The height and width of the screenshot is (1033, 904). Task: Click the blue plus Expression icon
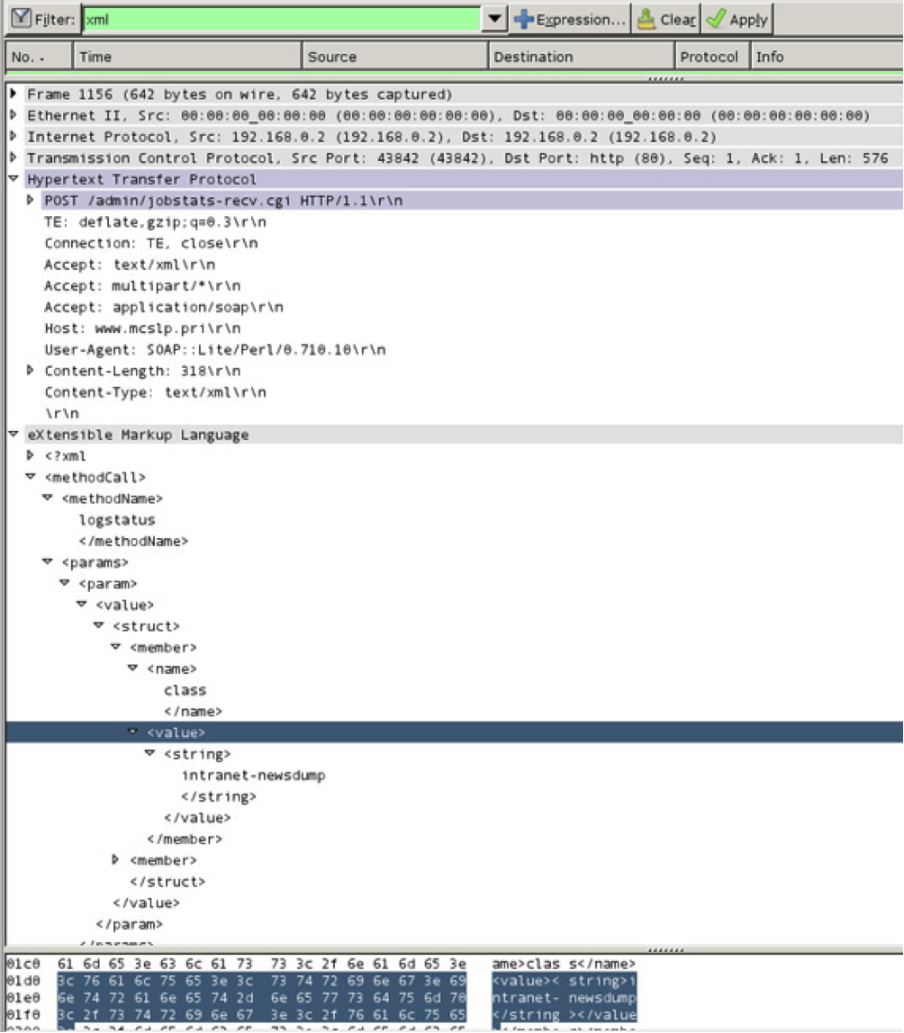522,18
